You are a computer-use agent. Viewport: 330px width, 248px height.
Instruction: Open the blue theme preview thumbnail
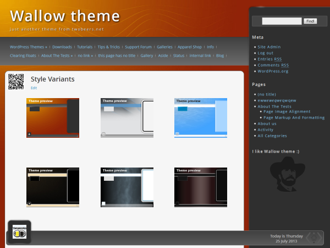(x=201, y=117)
